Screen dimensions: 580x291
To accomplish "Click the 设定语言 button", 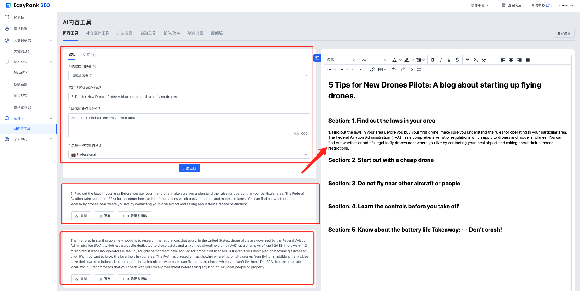I will coord(564,33).
